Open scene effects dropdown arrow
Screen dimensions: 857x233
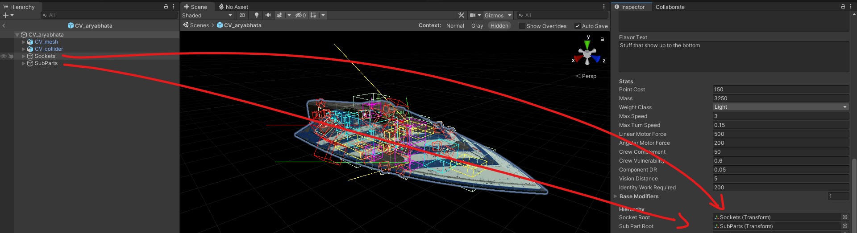[x=289, y=15]
